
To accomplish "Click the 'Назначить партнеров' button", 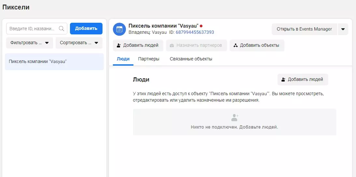I will point(197,45).
